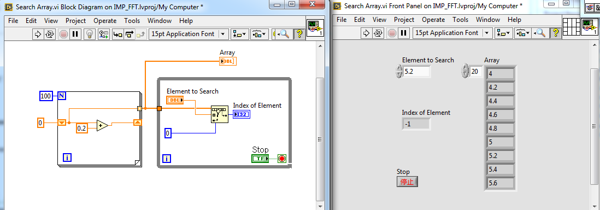The width and height of the screenshot is (600, 210).
Task: Click Run arrow in Block Diagram toolbar
Action: (x=38, y=34)
